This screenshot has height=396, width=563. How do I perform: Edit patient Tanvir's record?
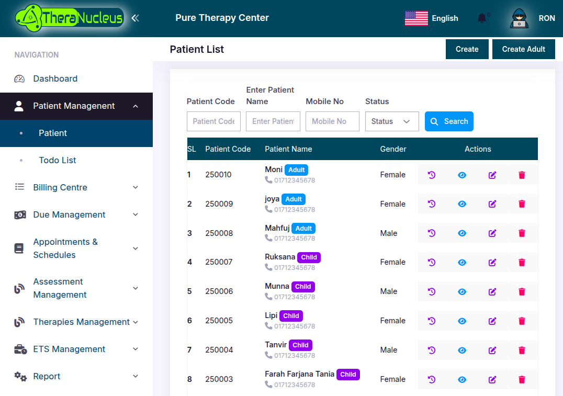492,350
